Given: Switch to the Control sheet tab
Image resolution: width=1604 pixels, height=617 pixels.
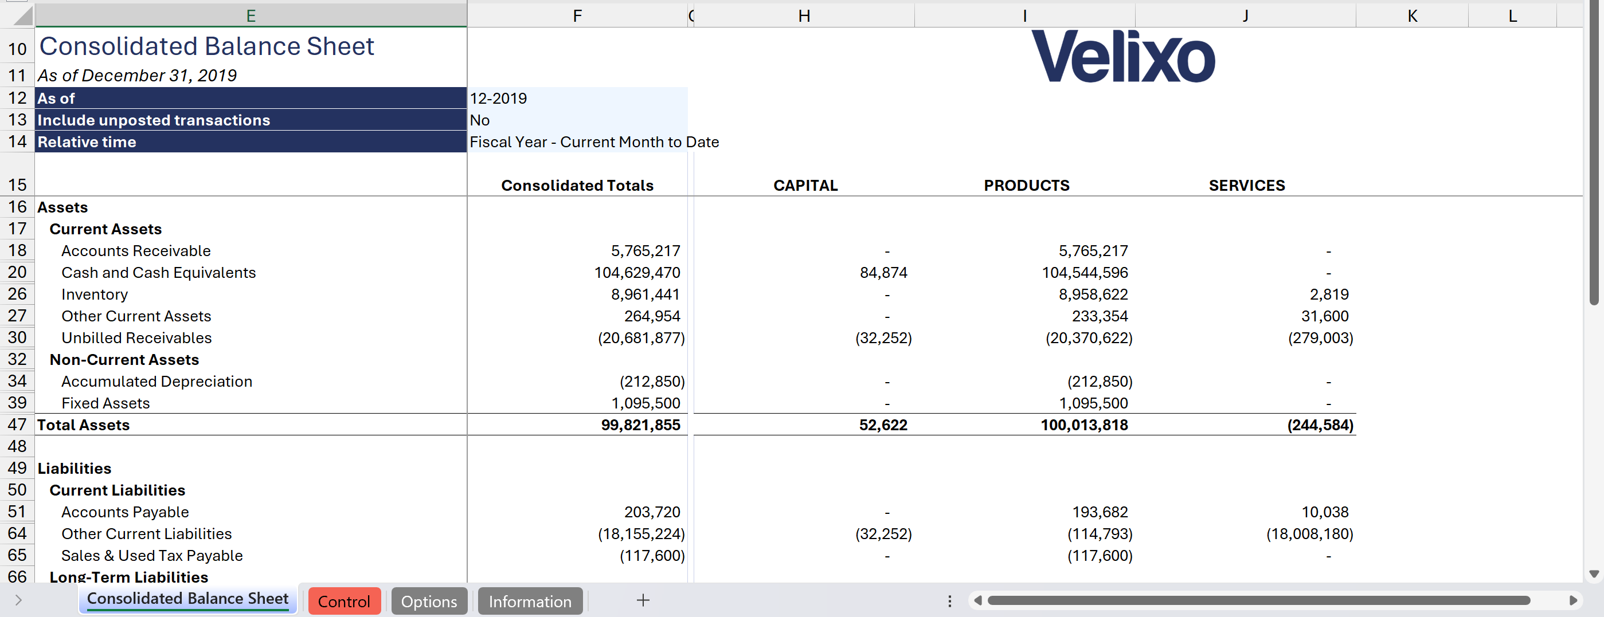Looking at the screenshot, I should tap(344, 602).
